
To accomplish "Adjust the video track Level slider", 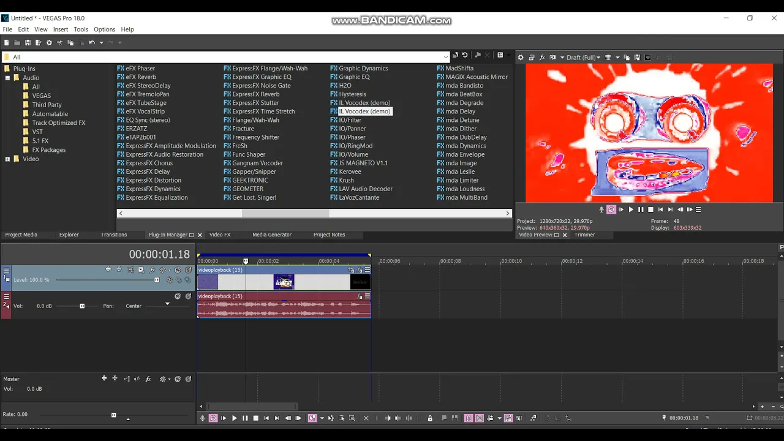I will (157, 280).
